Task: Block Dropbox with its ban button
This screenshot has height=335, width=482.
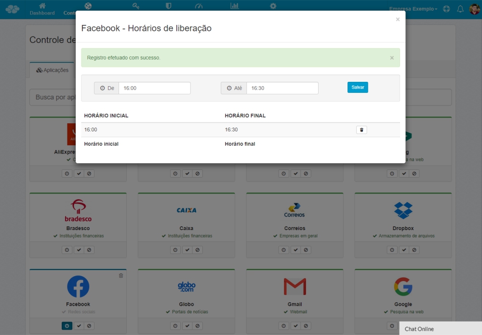Action: click(415, 250)
